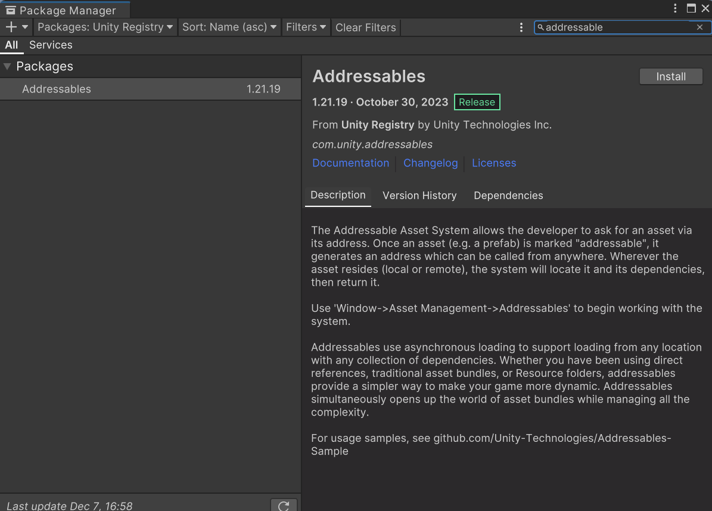Image resolution: width=712 pixels, height=511 pixels.
Task: Click the Clear Filters button
Action: click(366, 28)
